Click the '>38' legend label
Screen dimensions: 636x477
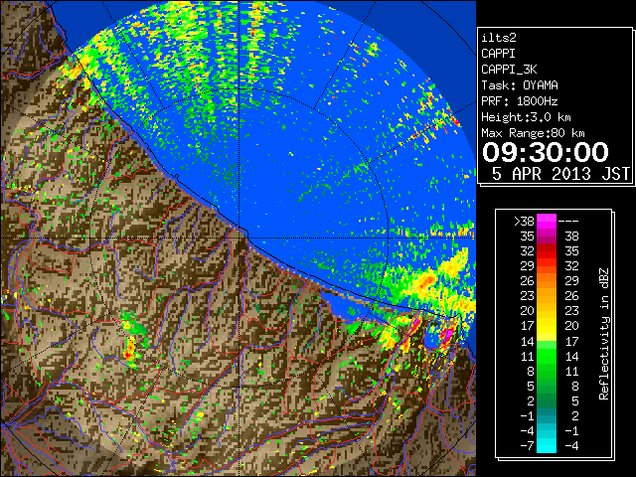pos(524,222)
